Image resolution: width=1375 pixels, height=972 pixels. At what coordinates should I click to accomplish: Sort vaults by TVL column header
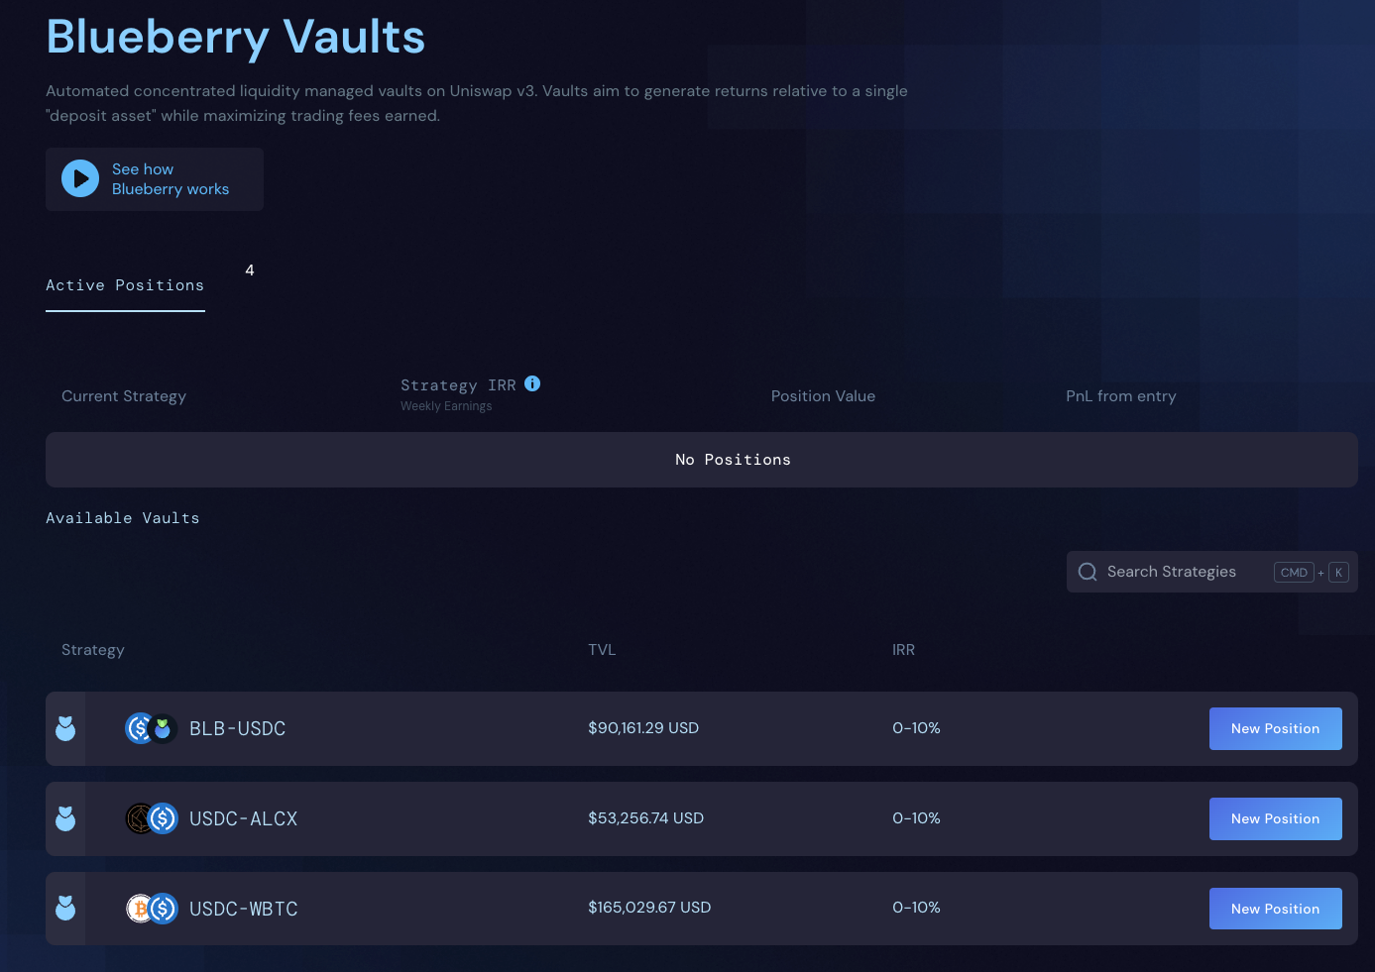coord(602,650)
